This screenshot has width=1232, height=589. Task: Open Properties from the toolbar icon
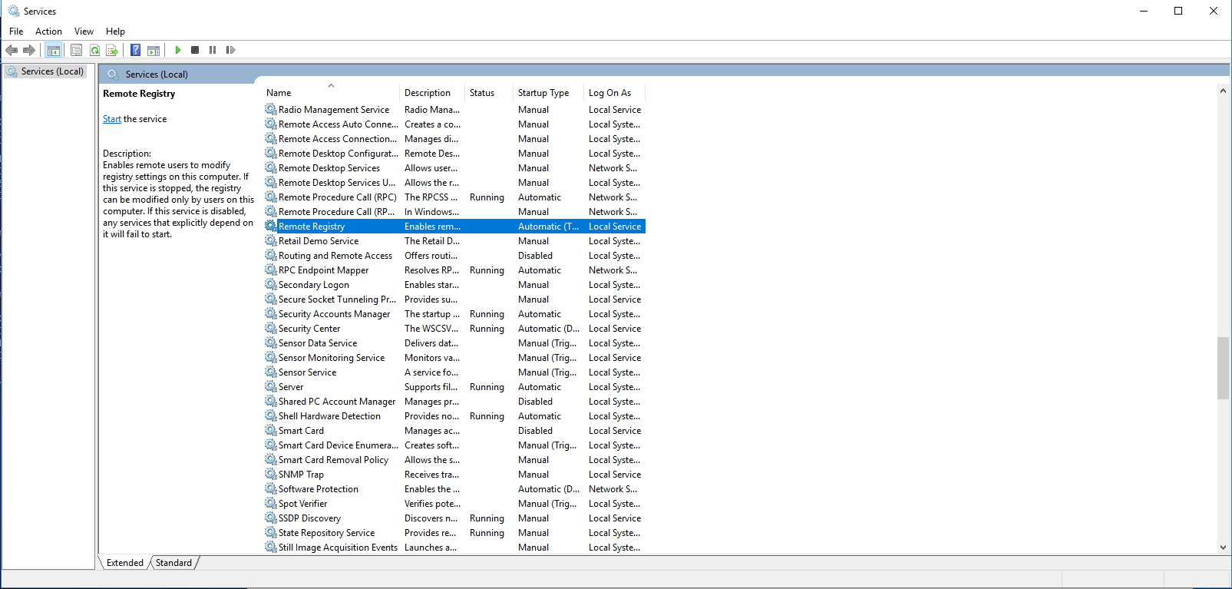tap(76, 50)
